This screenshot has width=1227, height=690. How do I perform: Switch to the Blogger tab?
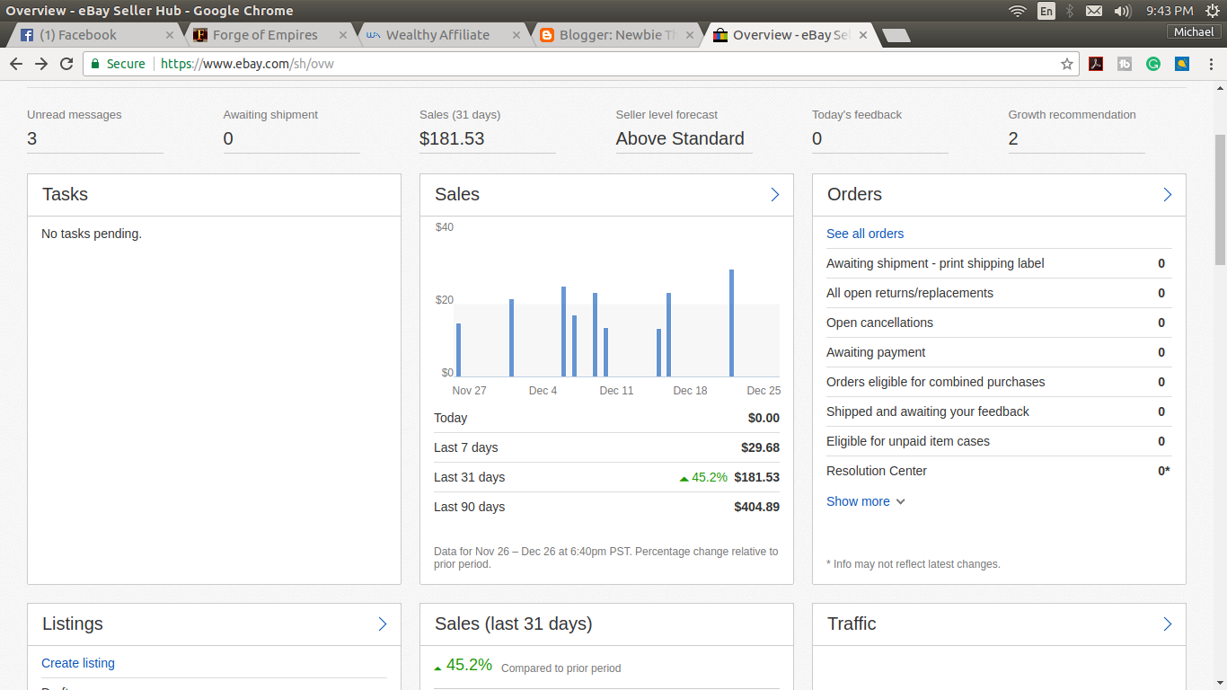click(615, 35)
